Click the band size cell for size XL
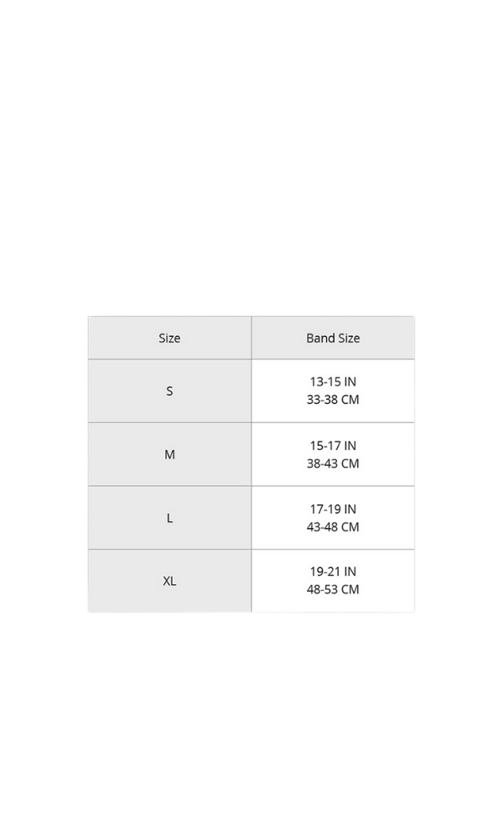The width and height of the screenshot is (503, 838). click(386, 581)
